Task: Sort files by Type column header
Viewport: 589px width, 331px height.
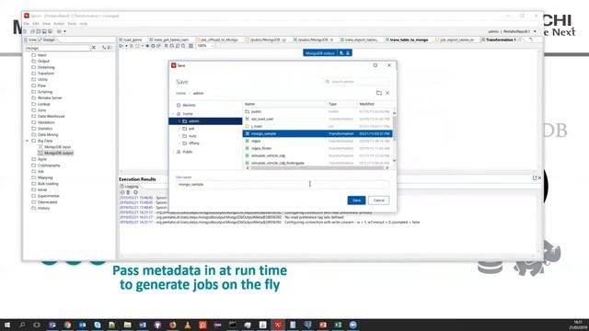Action: (x=341, y=104)
